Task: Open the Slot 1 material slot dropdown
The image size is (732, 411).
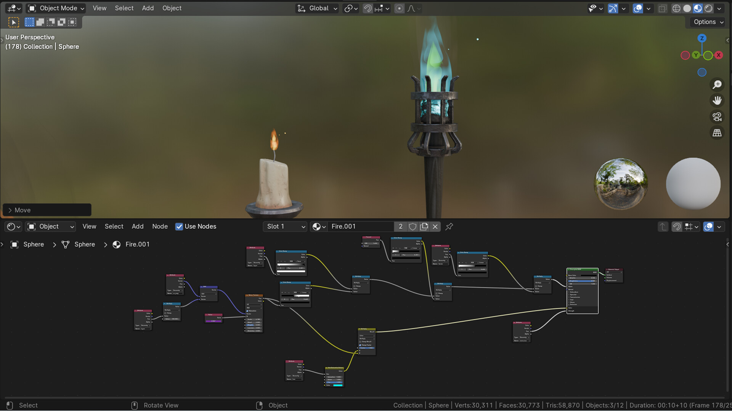Action: click(x=285, y=226)
